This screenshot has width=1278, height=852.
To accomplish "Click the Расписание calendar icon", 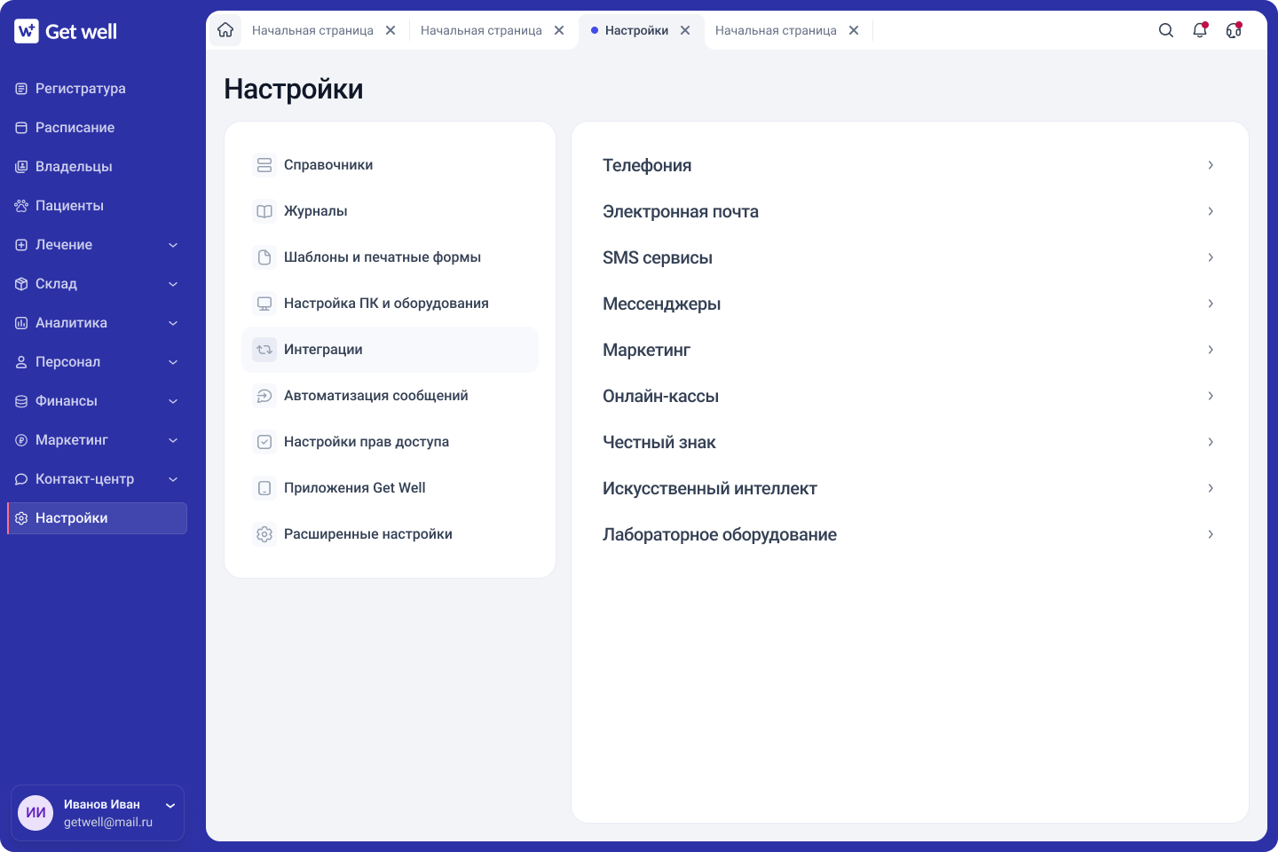I will [x=21, y=128].
